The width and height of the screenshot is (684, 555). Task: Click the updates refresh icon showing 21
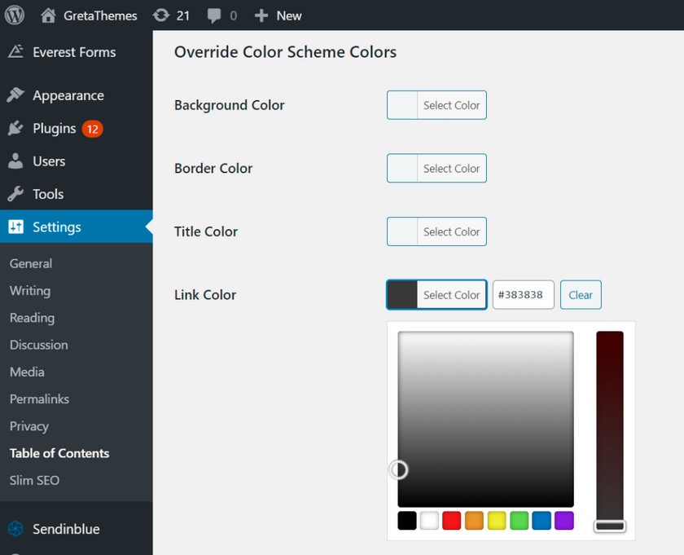(161, 15)
